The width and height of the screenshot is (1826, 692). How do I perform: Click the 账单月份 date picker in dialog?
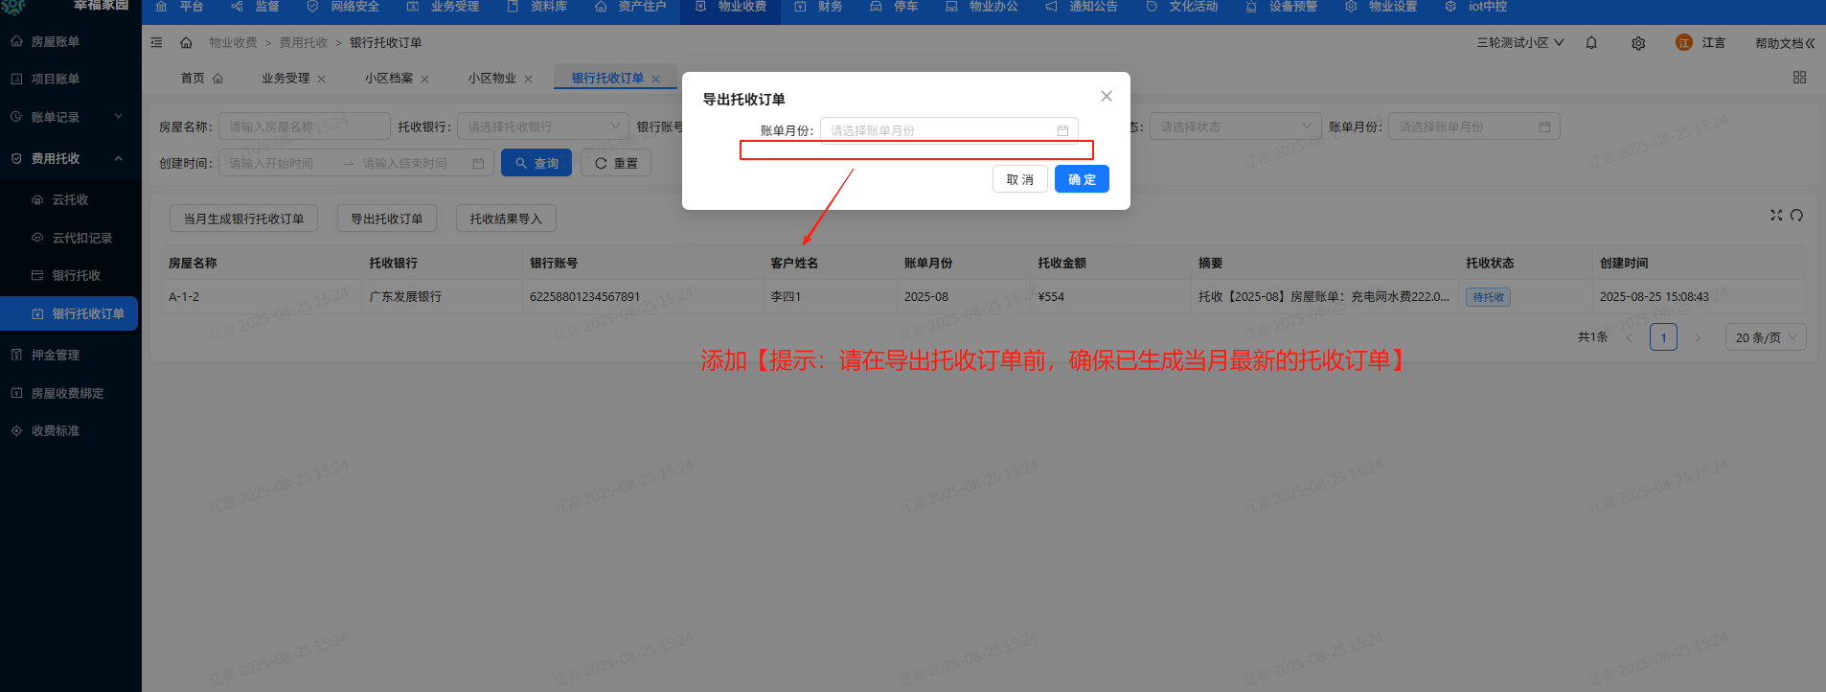point(948,130)
